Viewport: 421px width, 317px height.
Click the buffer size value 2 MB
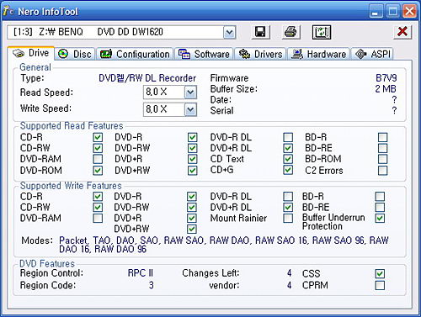click(x=386, y=89)
